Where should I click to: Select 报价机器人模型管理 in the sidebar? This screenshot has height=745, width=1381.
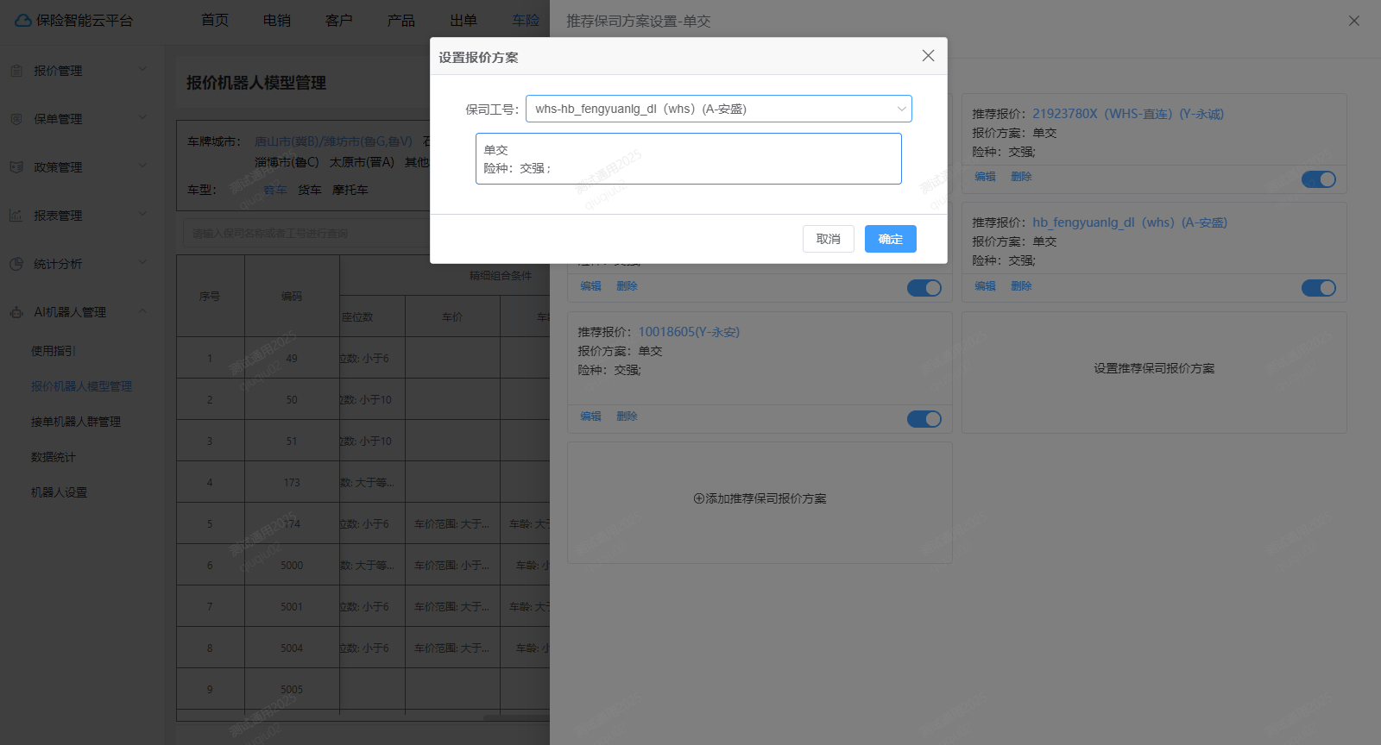(82, 386)
